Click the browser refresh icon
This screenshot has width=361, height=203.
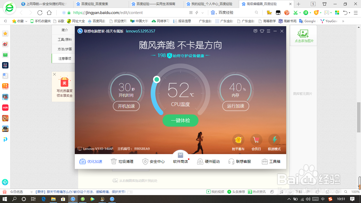tap(40, 13)
